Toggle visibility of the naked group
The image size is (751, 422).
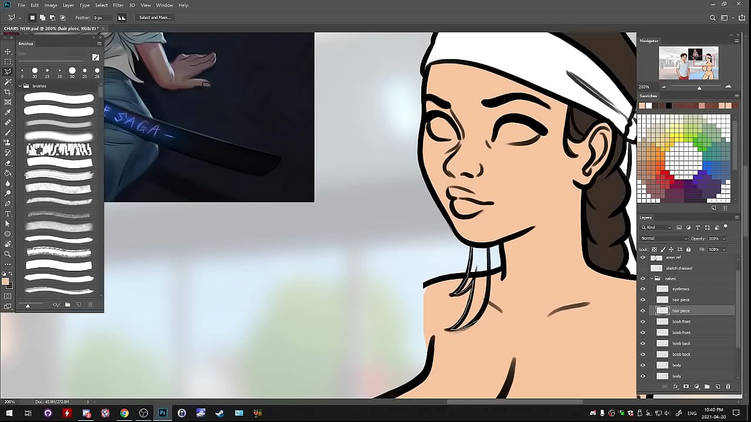642,278
